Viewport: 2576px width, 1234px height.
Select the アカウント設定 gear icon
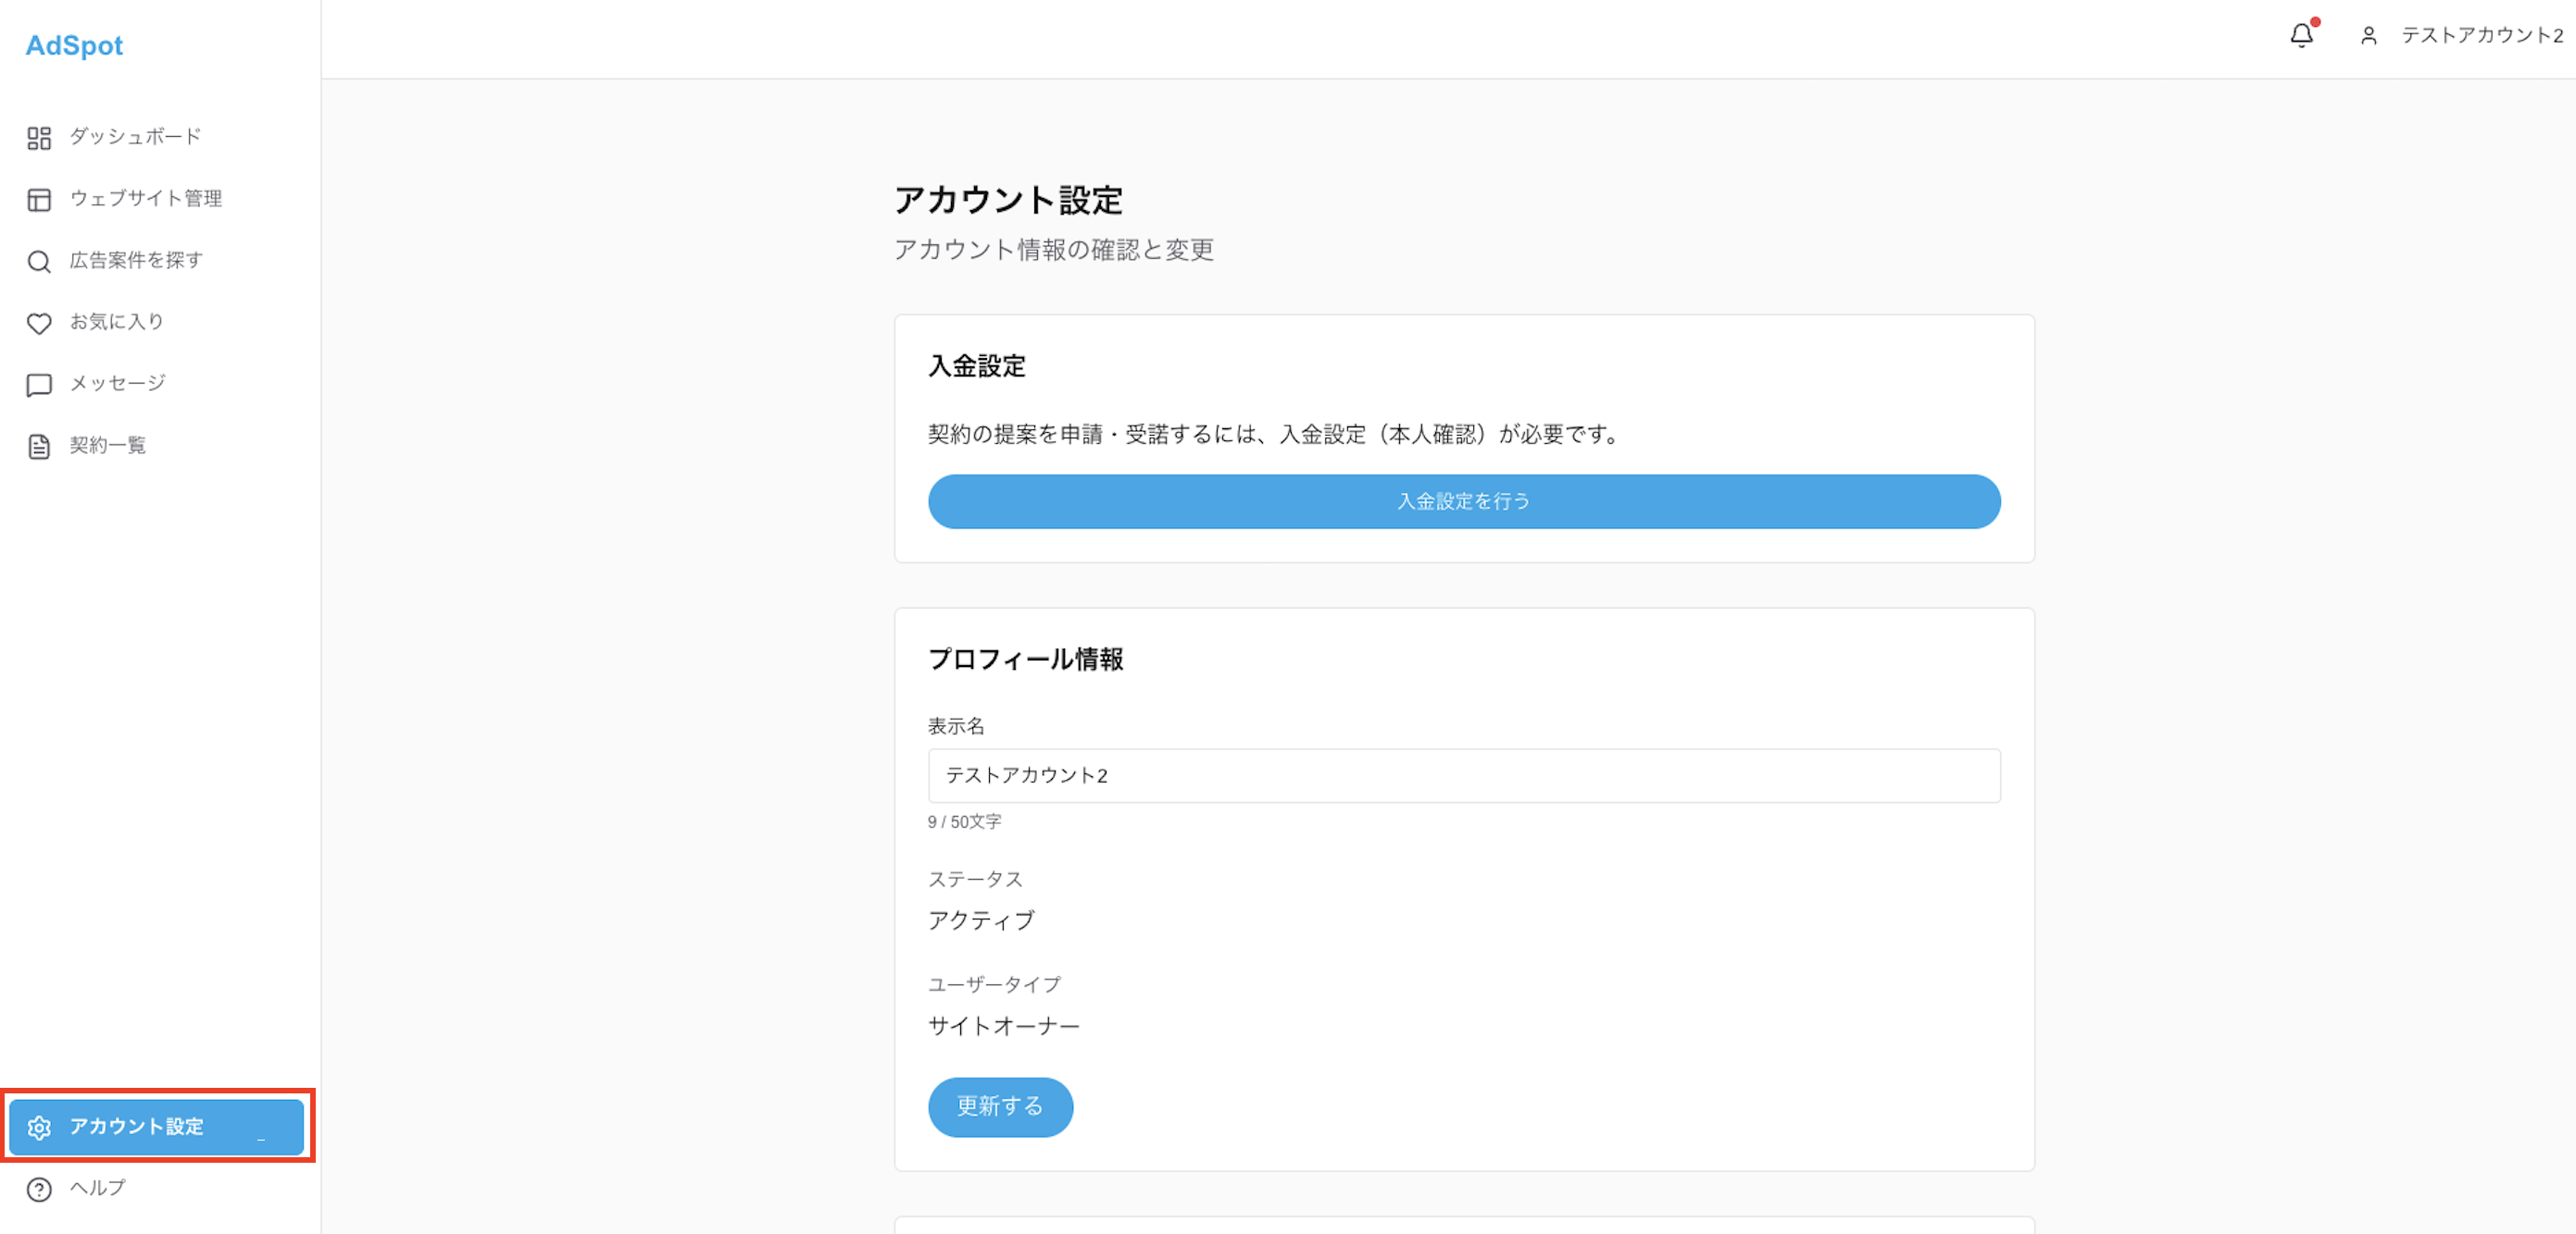[x=41, y=1127]
